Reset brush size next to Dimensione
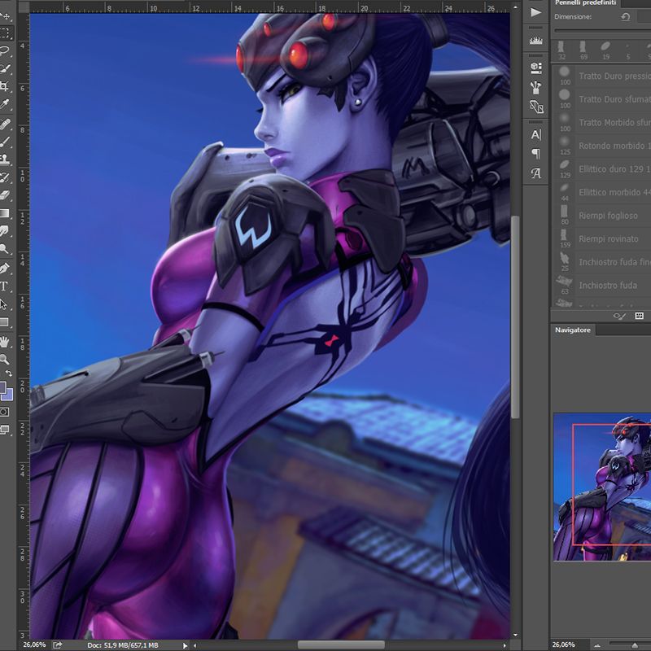This screenshot has width=651, height=651. [626, 16]
